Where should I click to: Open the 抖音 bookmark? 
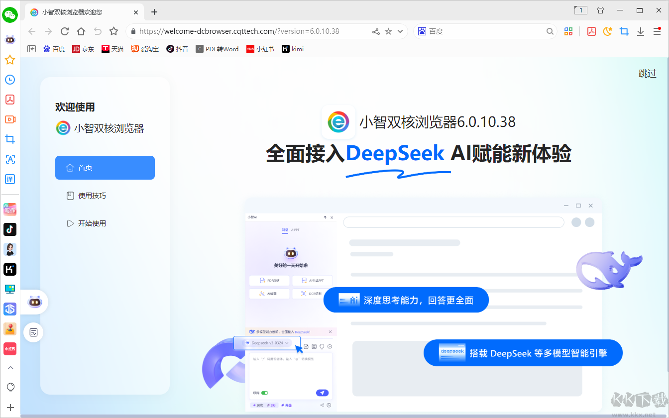click(177, 49)
